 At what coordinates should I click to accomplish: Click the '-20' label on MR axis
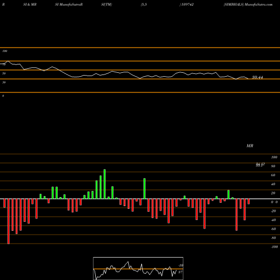pos(273,211)
